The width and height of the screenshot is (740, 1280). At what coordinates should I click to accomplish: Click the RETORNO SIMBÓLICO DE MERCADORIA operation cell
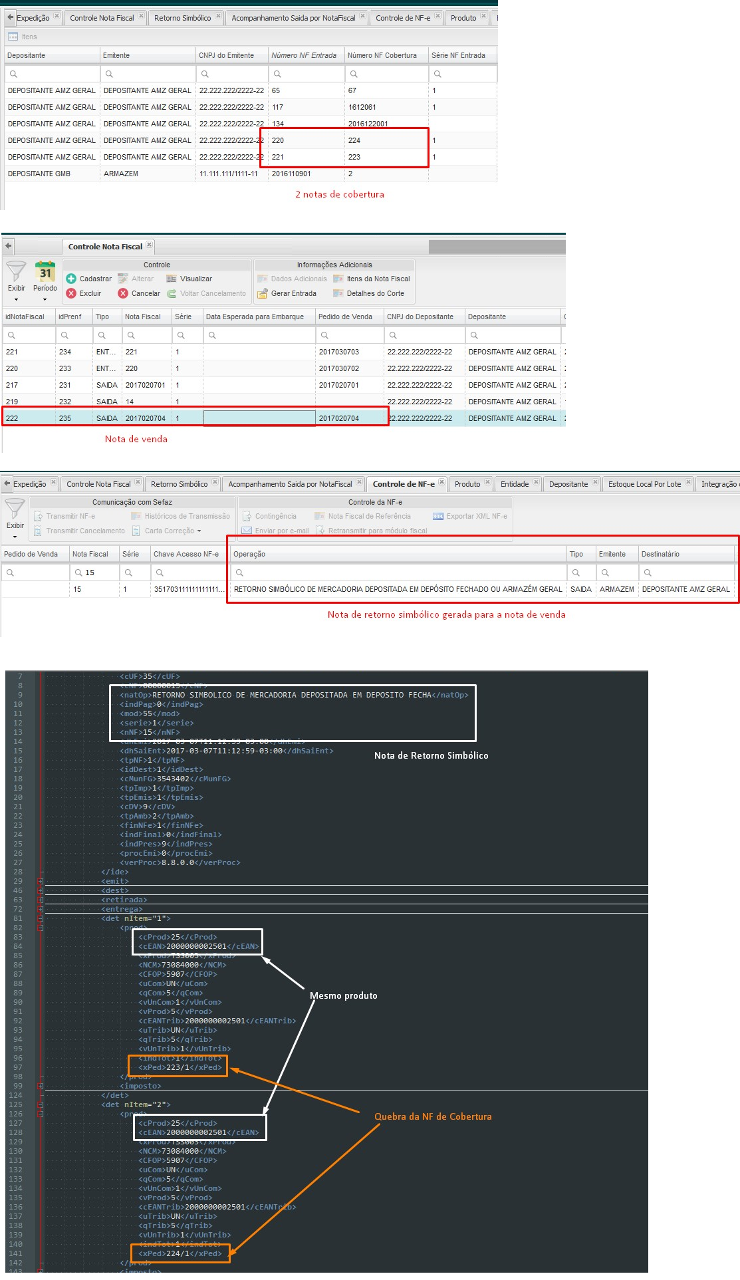tap(398, 589)
